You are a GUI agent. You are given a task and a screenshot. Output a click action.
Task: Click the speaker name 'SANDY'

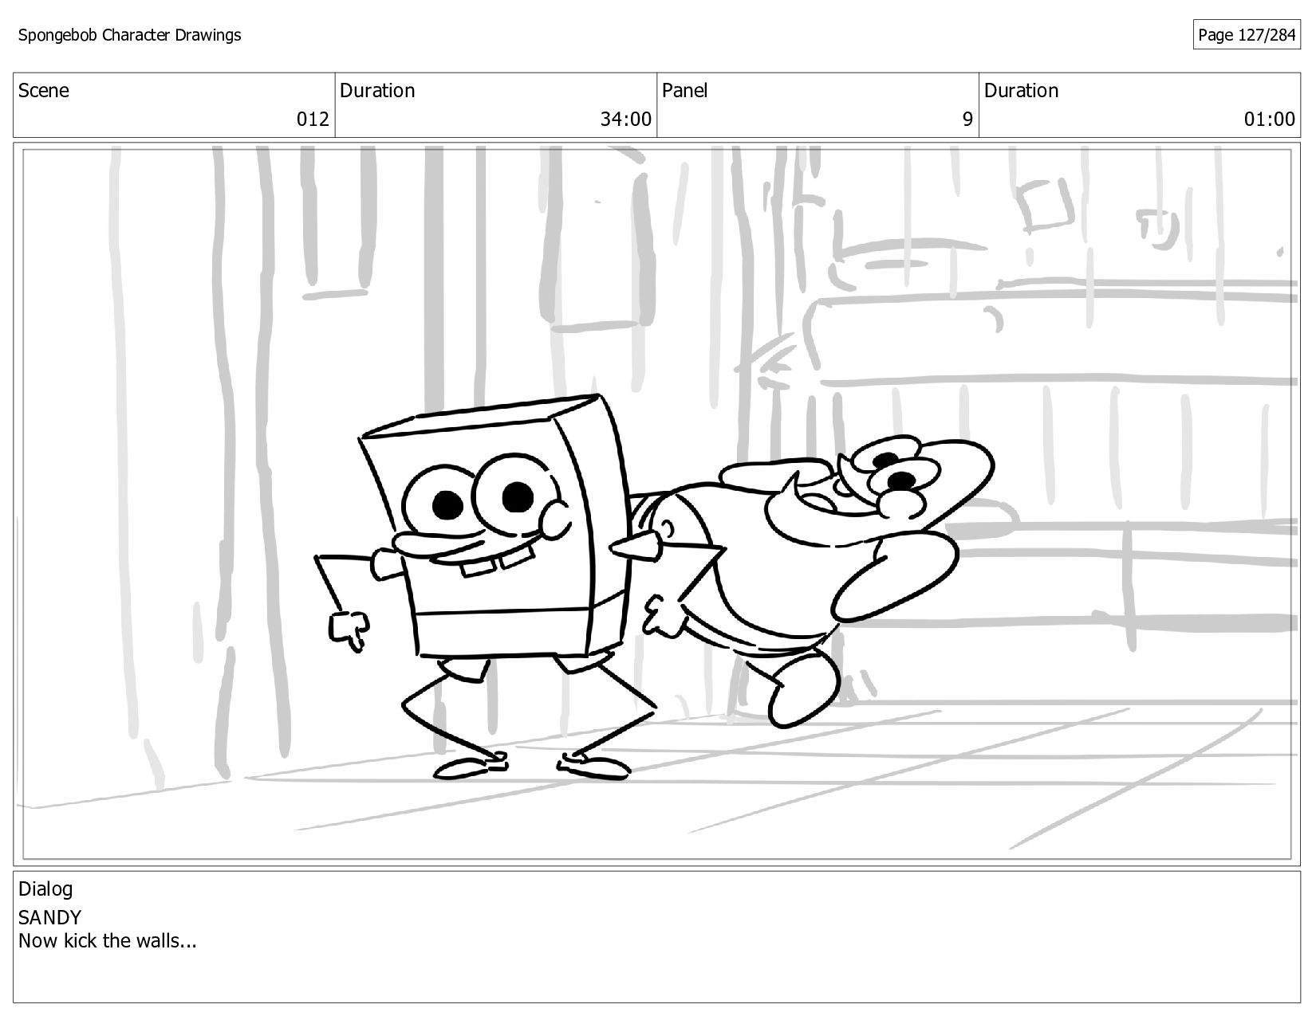pyautogui.click(x=49, y=917)
